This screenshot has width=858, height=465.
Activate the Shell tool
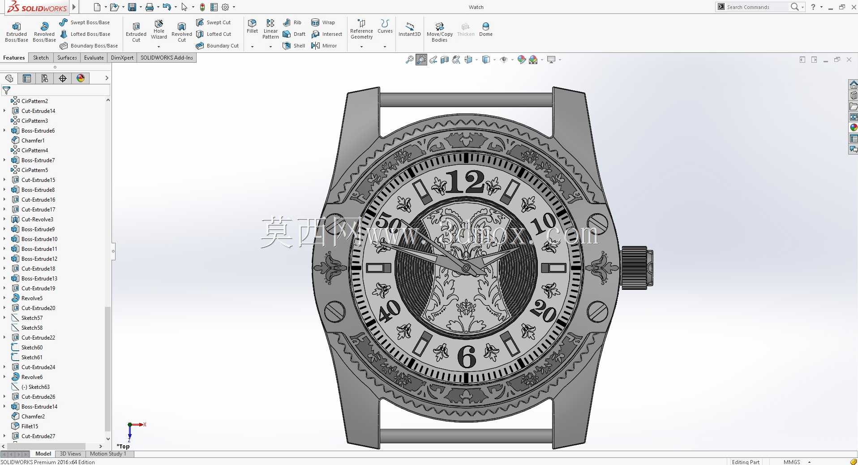pyautogui.click(x=294, y=46)
